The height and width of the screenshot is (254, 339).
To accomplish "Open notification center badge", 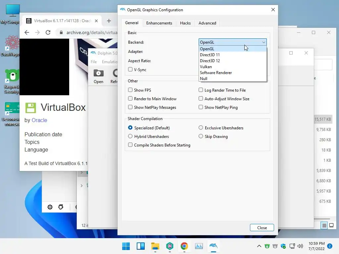I will coord(330,246).
